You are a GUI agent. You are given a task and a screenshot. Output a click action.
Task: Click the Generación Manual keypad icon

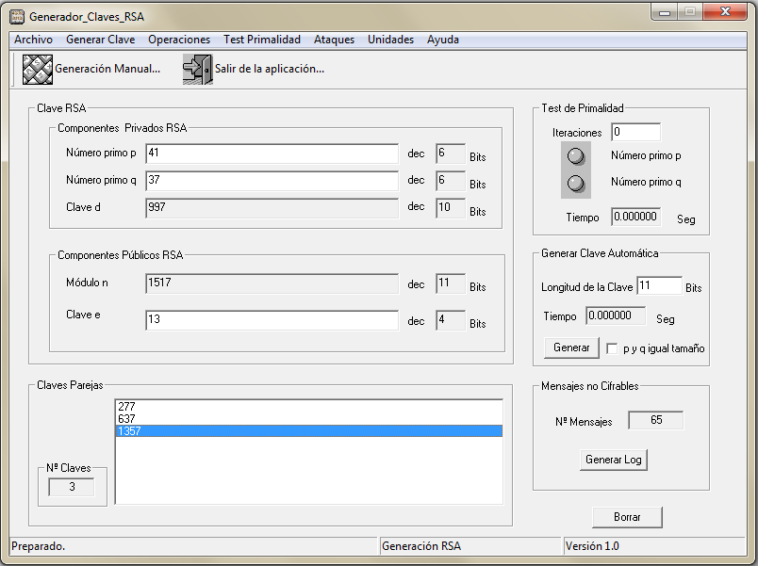(x=37, y=70)
